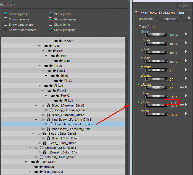
Task: Click the xTran value 0,000 field
Action: 173,97
